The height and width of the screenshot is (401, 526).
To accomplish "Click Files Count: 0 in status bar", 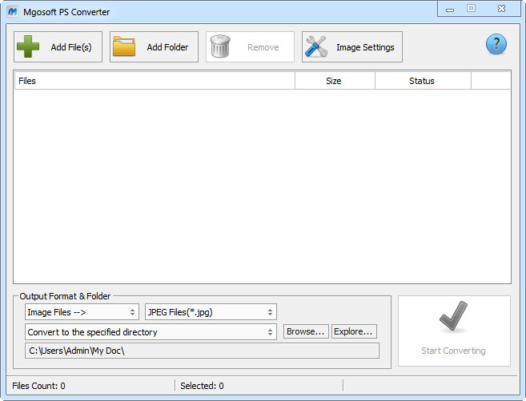I will pyautogui.click(x=38, y=386).
